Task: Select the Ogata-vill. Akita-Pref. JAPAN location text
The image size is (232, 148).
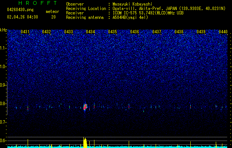Action: click(169, 9)
